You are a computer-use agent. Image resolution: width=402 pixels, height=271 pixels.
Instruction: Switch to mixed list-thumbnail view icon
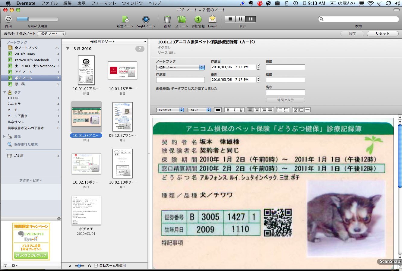[240, 19]
